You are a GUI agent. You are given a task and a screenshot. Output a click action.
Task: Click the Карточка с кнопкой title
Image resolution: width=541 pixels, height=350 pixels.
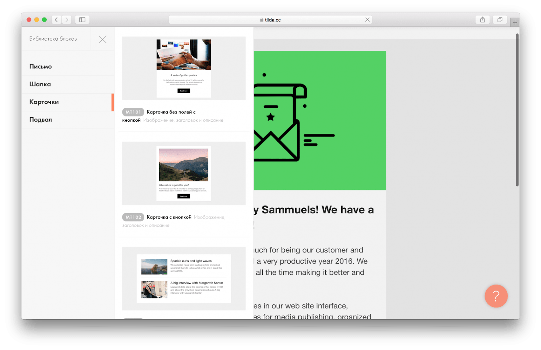coord(169,217)
